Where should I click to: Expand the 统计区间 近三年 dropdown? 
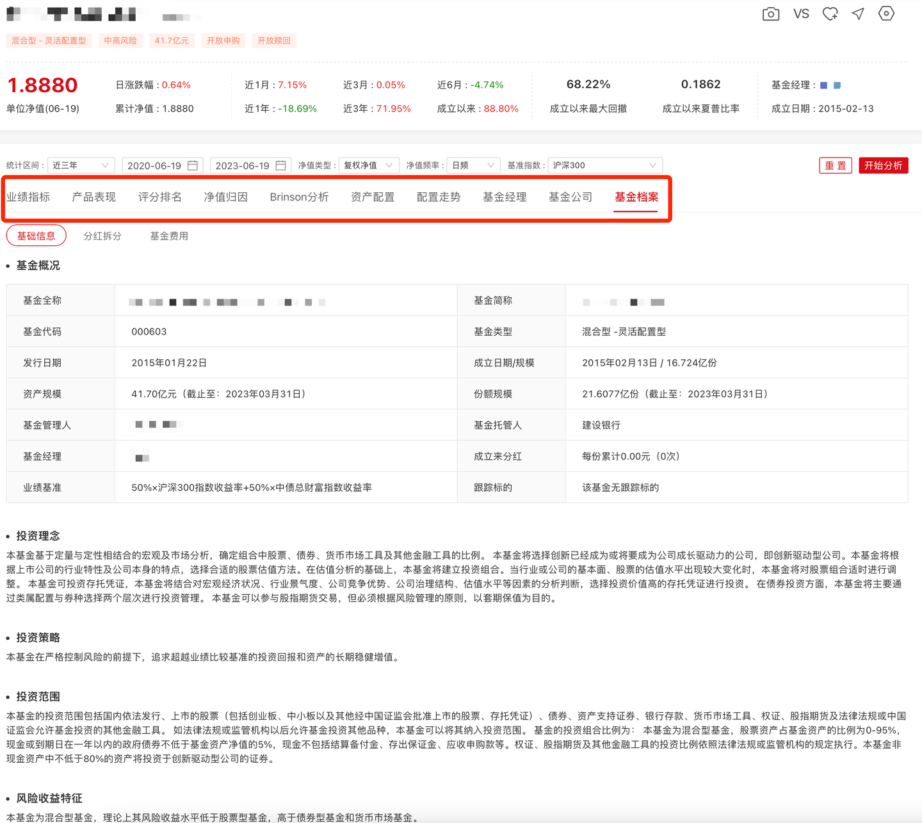81,165
